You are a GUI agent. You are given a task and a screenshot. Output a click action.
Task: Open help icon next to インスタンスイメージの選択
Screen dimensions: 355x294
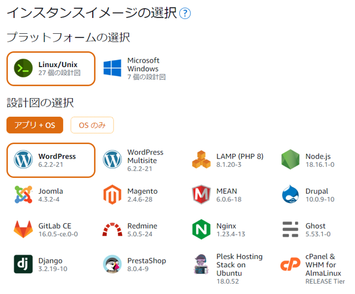point(185,13)
